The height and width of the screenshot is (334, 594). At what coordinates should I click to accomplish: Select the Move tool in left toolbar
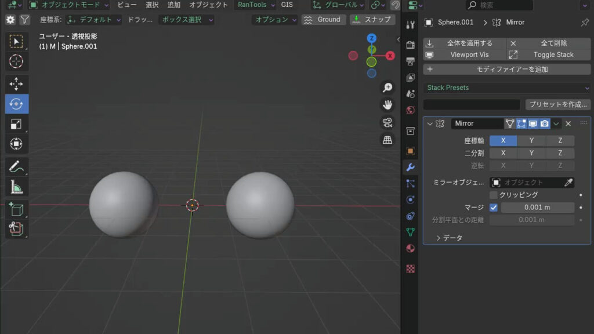(x=16, y=83)
